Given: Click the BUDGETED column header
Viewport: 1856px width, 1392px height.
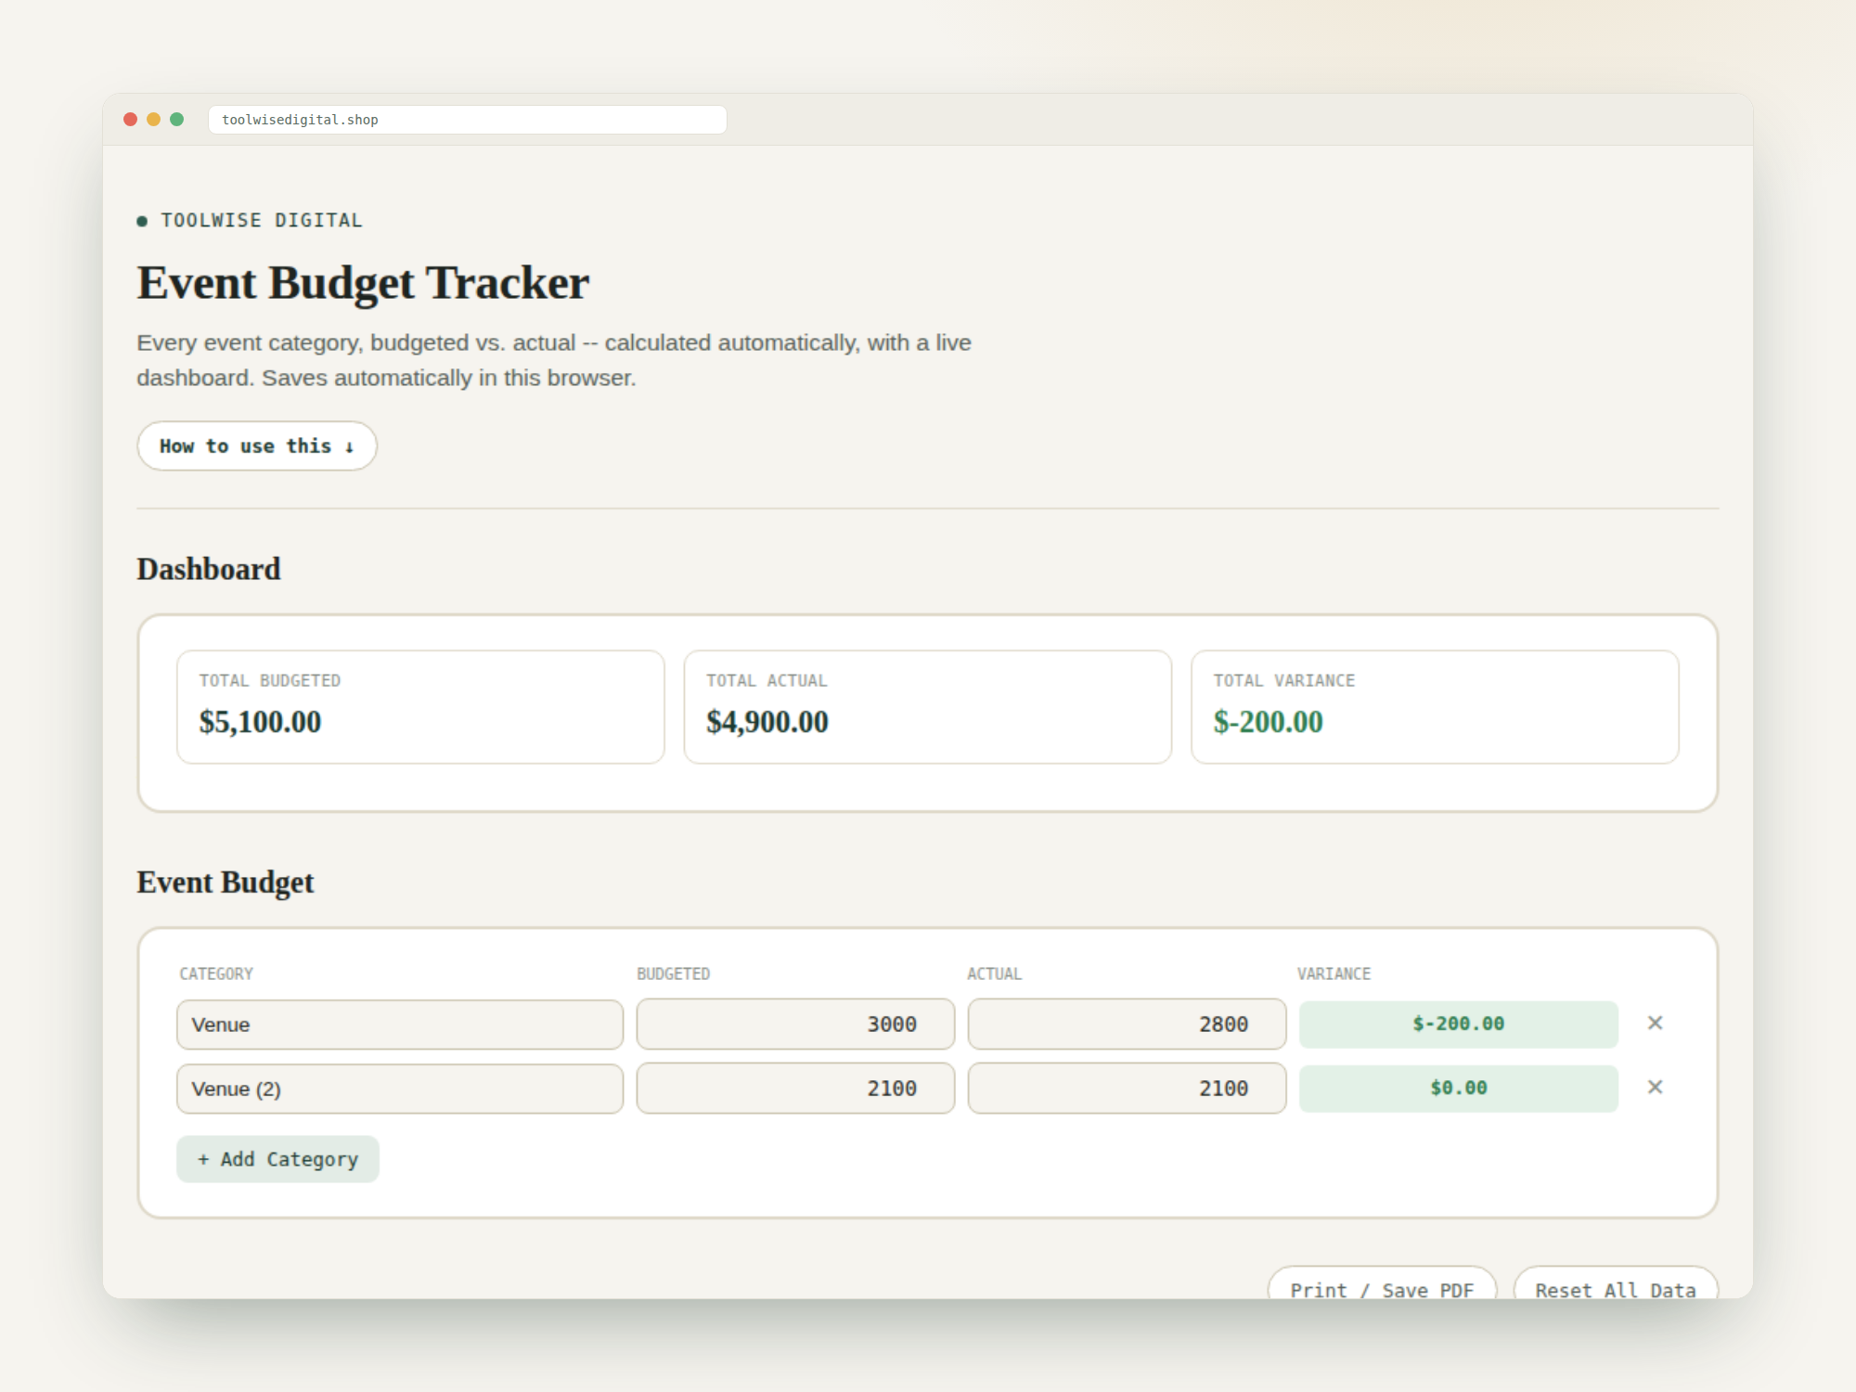Looking at the screenshot, I should (673, 973).
